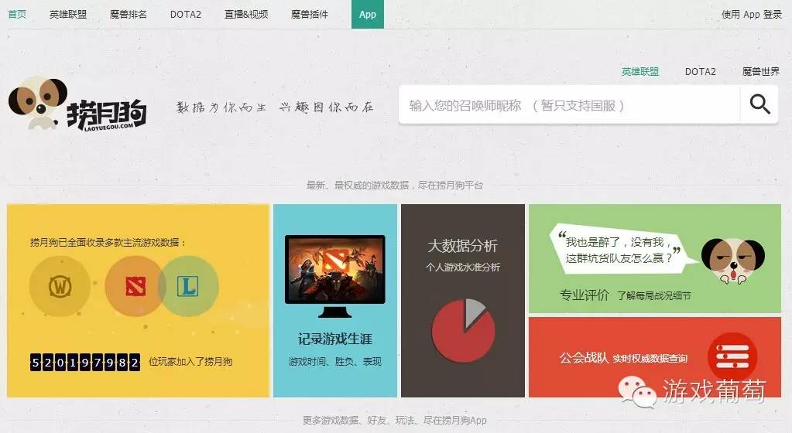Viewport: 792px width, 433px height.
Task: Open 直播&视频 in top navigation
Action: coord(246,15)
